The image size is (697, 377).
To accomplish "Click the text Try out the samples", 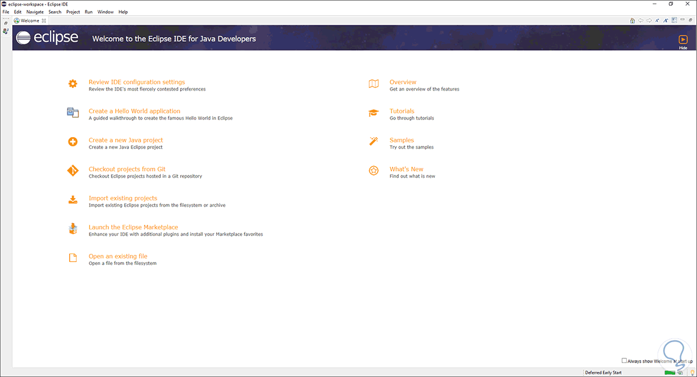I will click(411, 147).
